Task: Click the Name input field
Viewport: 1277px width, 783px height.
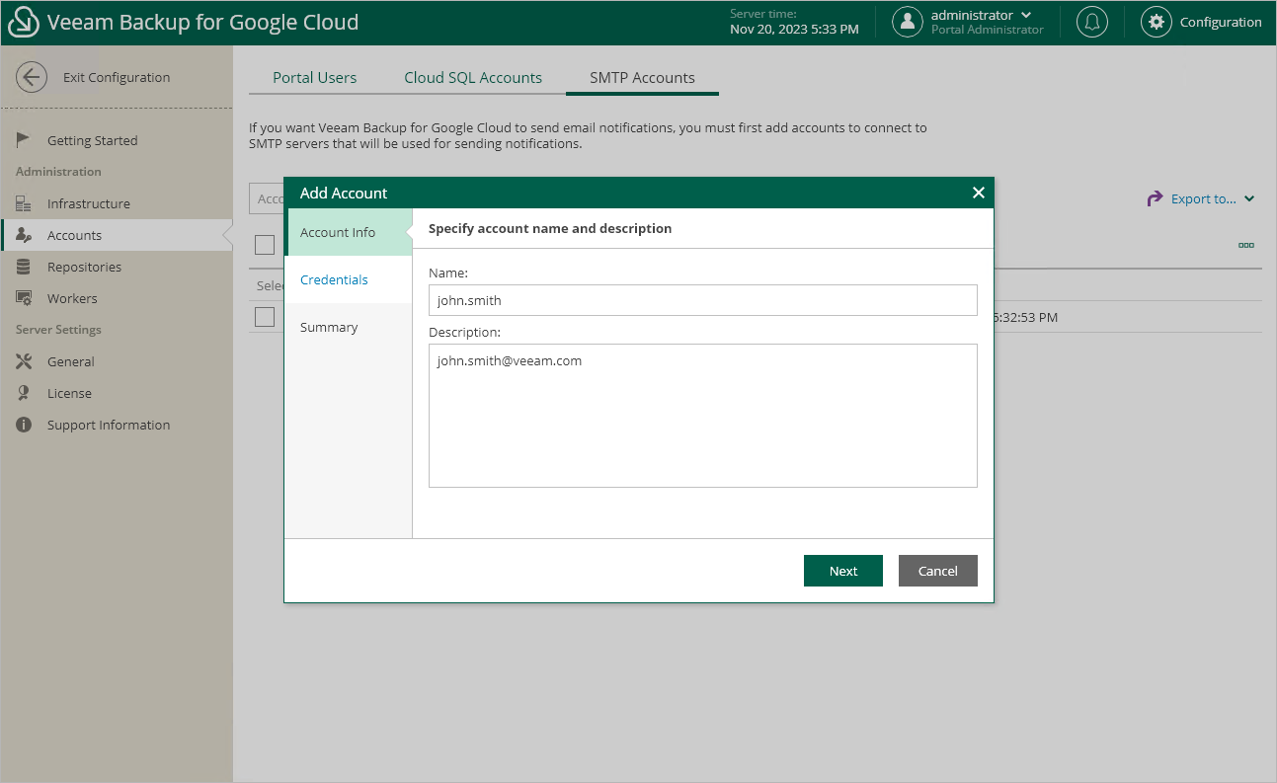Action: click(703, 300)
